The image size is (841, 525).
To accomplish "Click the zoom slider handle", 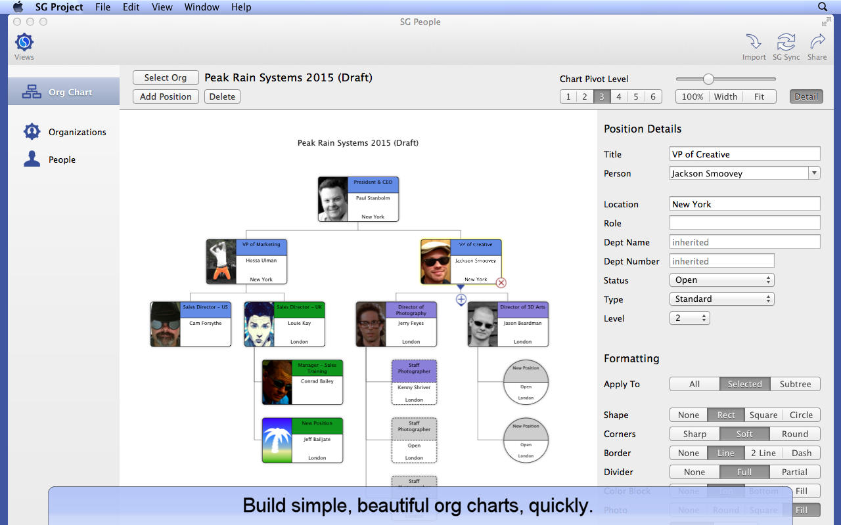I will point(708,79).
